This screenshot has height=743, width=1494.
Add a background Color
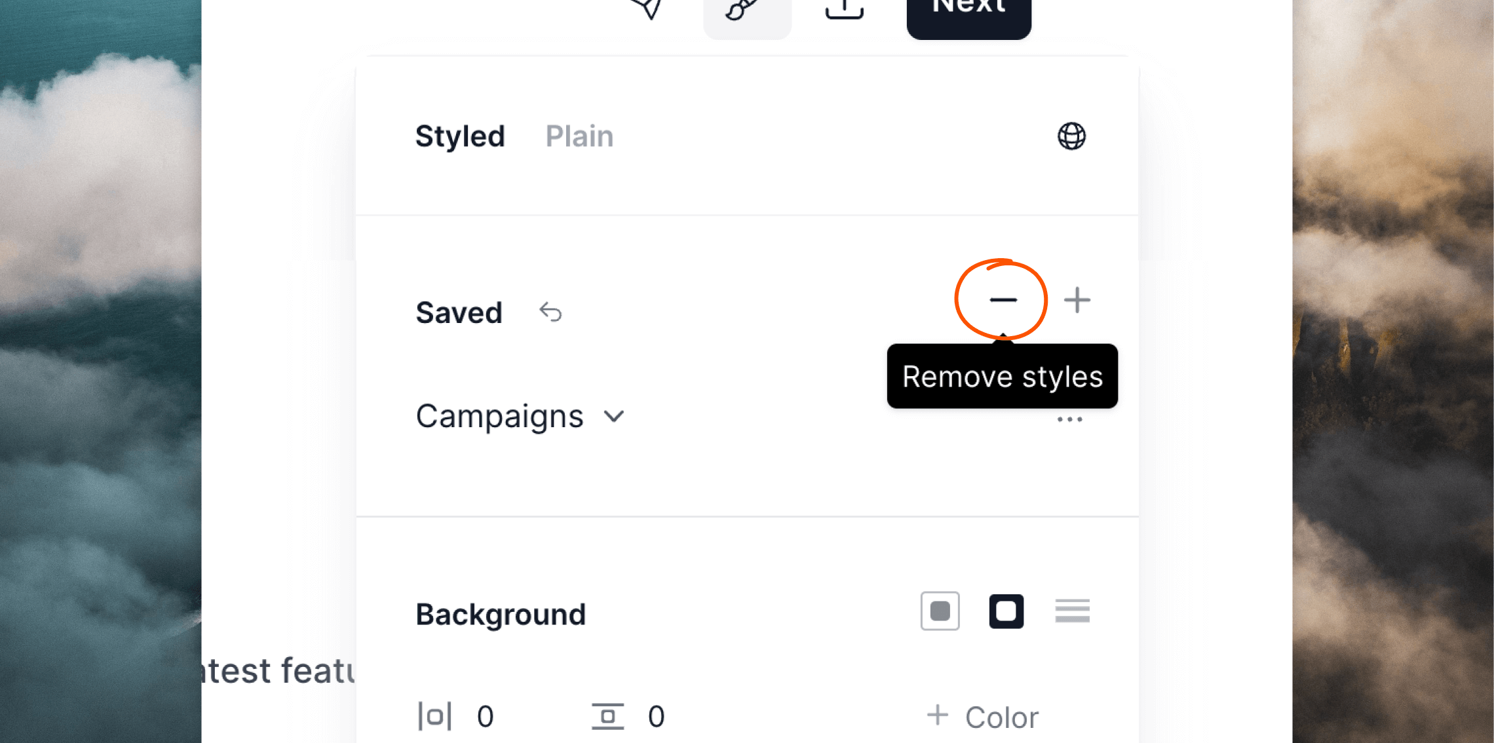(983, 717)
